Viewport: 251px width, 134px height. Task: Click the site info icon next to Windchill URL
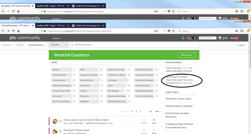pos(42,31)
